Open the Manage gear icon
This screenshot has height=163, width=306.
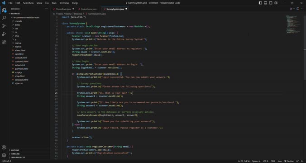(x=4, y=155)
